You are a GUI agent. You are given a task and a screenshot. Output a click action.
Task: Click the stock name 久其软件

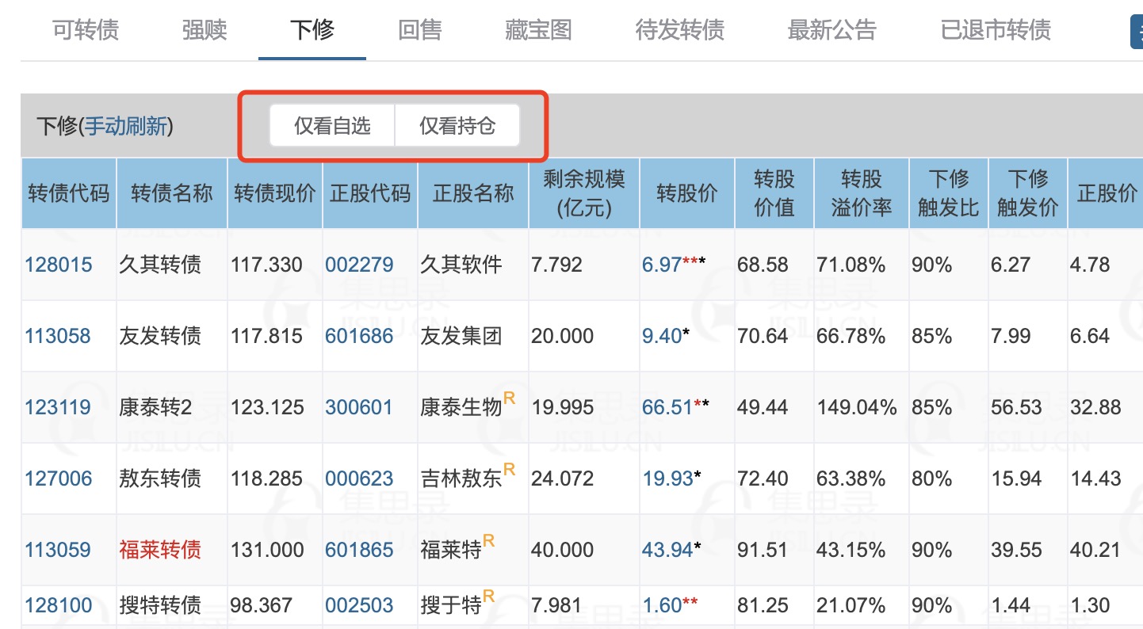coord(461,265)
